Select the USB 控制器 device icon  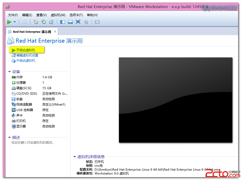(14, 110)
